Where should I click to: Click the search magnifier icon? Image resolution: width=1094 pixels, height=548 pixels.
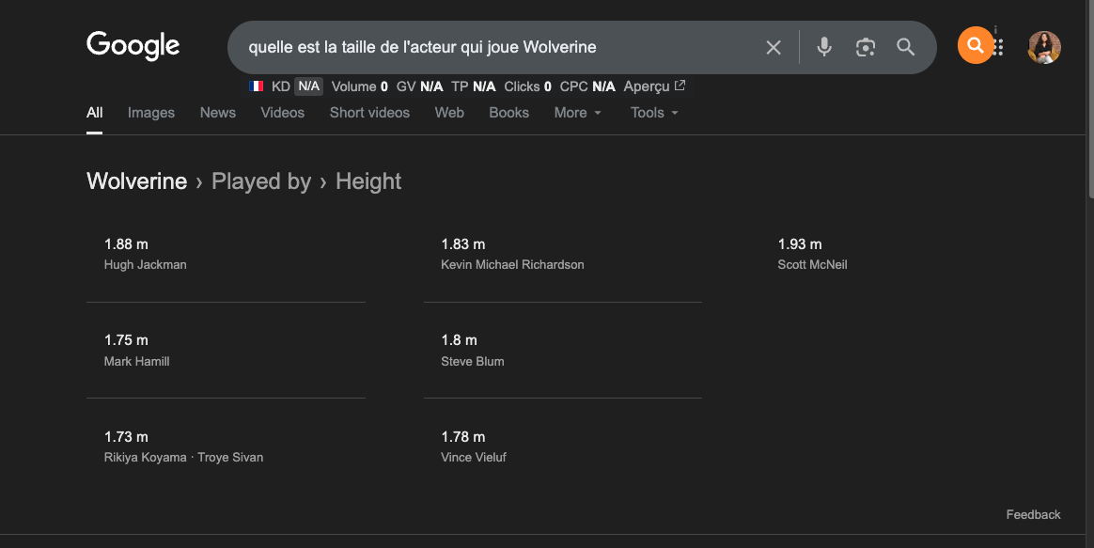905,47
